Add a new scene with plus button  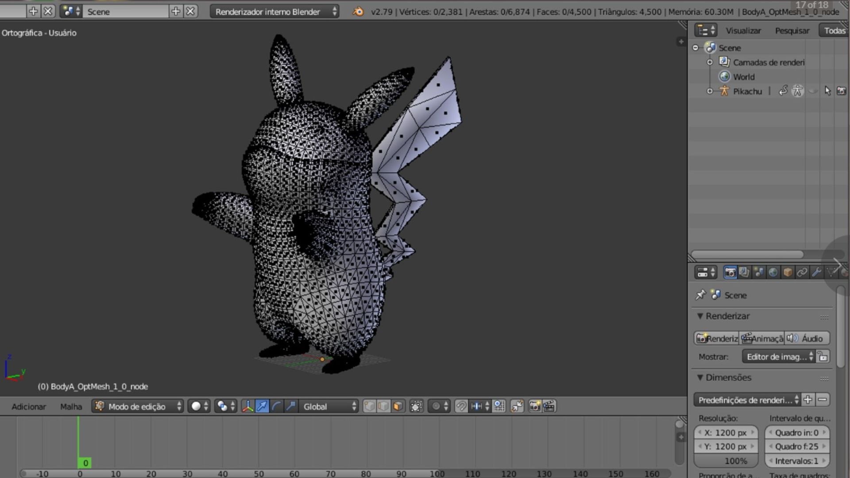coord(176,12)
